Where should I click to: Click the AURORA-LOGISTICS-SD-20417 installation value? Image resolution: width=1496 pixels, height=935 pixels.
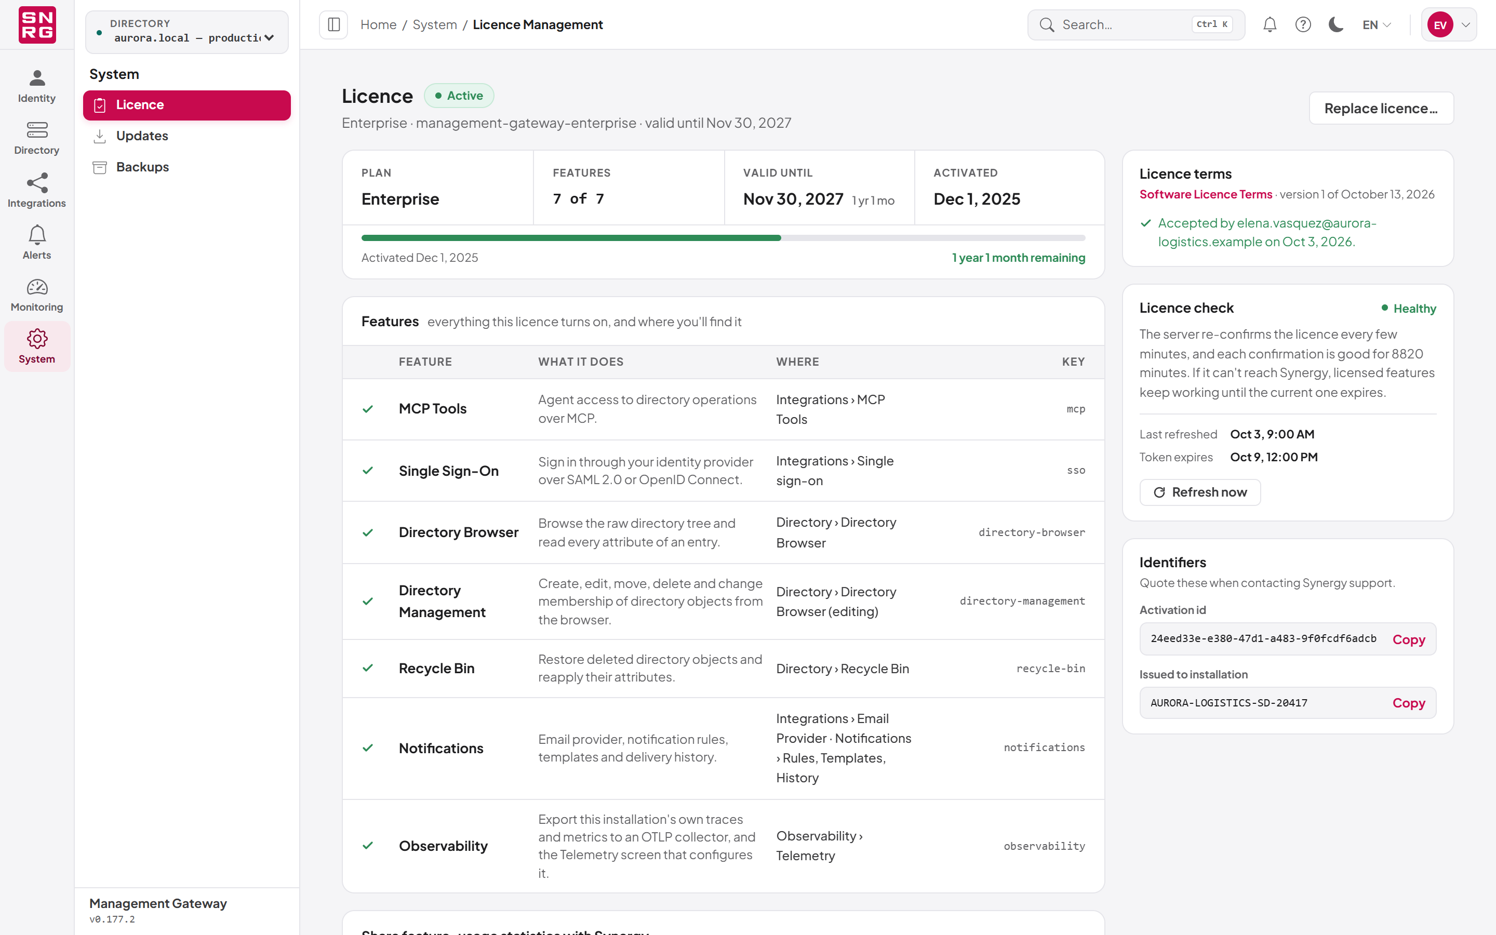[1228, 703]
